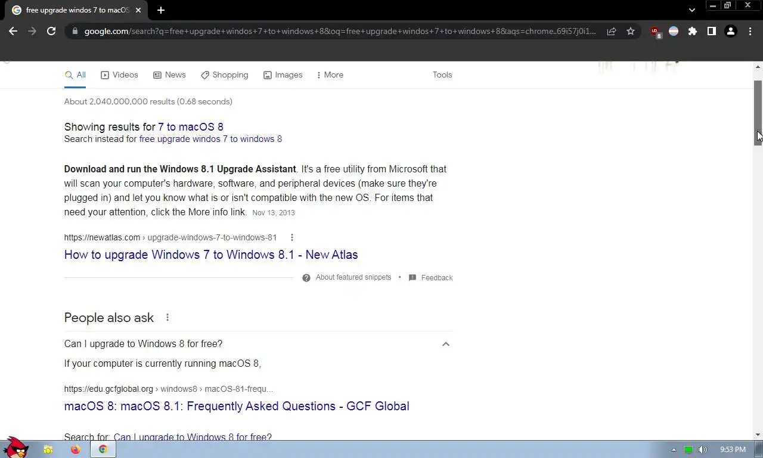Open the volume speaker tray icon
The width and height of the screenshot is (763, 458).
(703, 450)
